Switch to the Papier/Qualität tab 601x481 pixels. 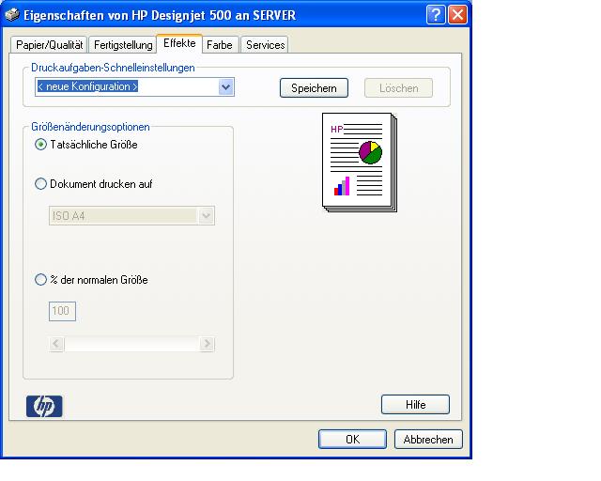(49, 45)
